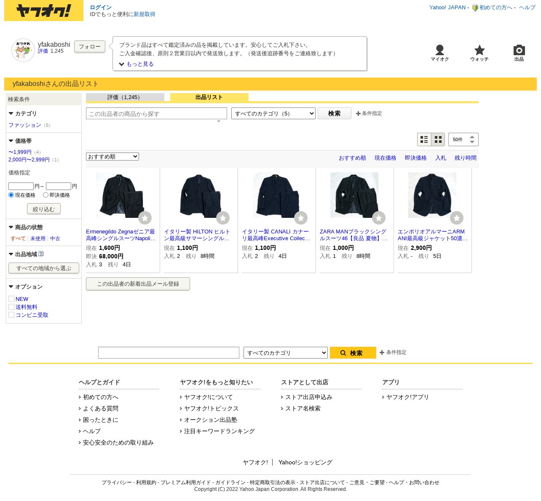Filter condition by 未使用
This screenshot has height=501, width=541.
38,238
